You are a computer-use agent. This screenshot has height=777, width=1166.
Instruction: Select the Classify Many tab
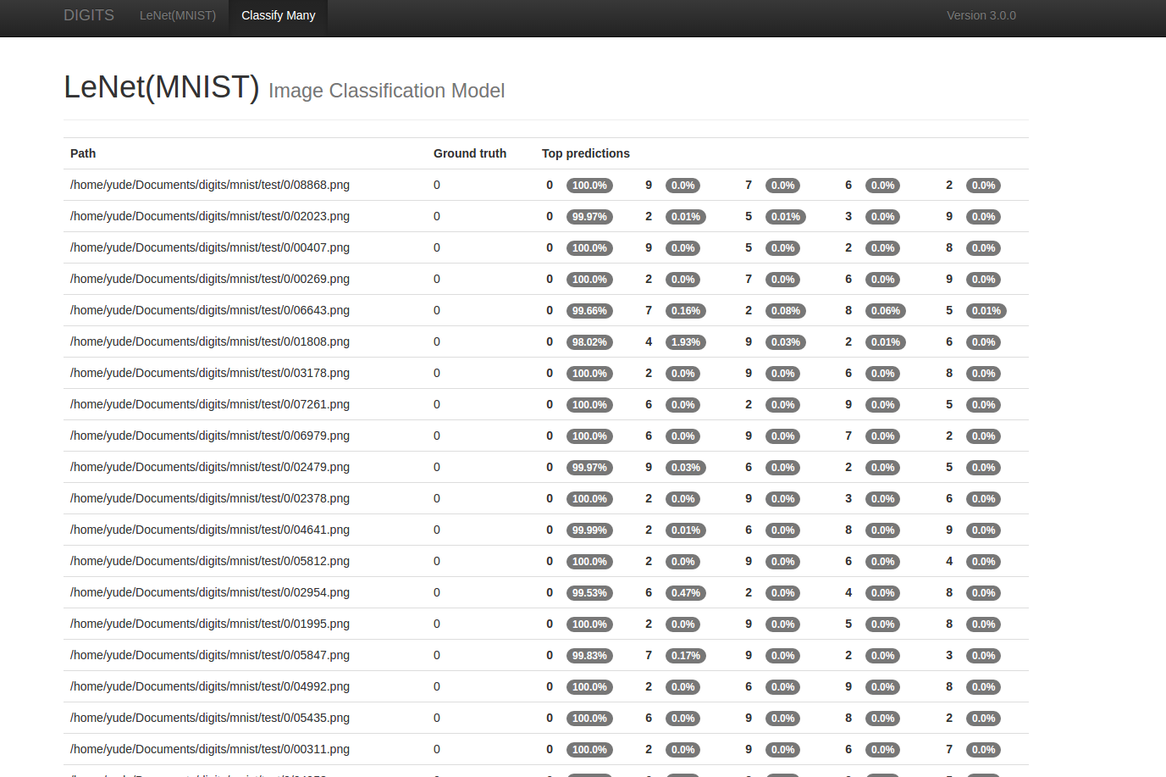pyautogui.click(x=279, y=15)
